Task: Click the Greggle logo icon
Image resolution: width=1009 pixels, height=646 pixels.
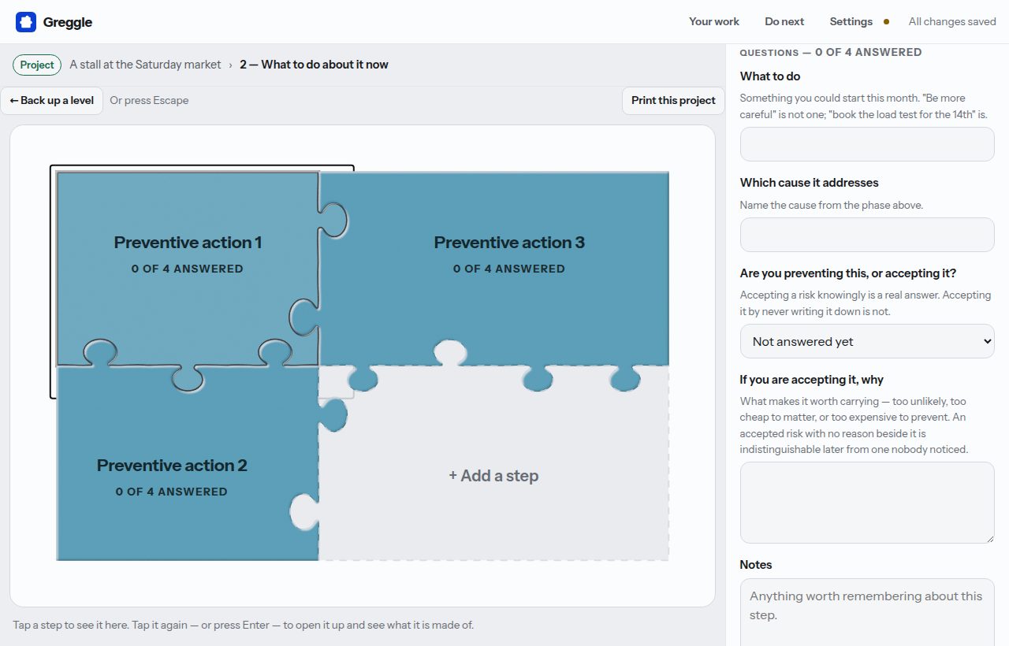Action: pyautogui.click(x=26, y=22)
